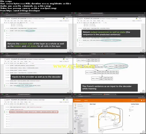This screenshot has width=146, height=134.
Task: Open cell type dropdown in 'Return output sequences' frame
Action: 101,23
